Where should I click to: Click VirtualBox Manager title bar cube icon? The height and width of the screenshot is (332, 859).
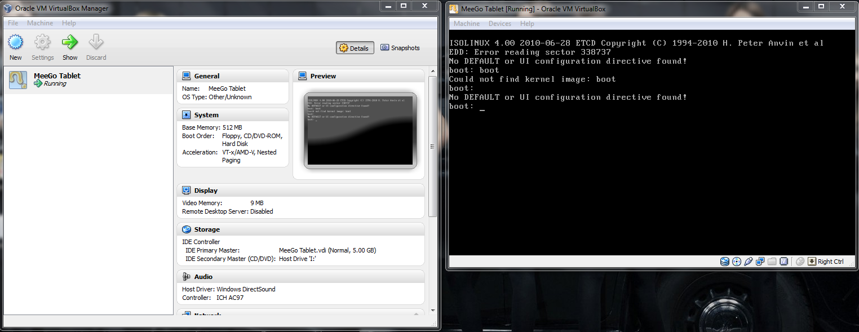8,8
